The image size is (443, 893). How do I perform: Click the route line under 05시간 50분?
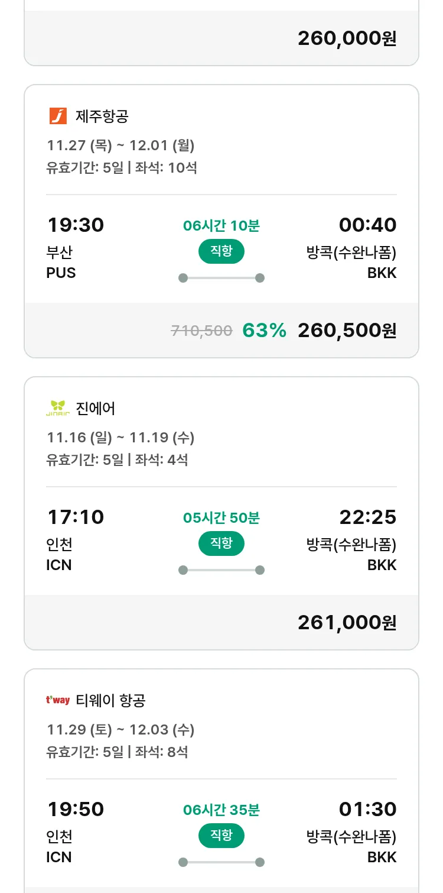(x=221, y=570)
